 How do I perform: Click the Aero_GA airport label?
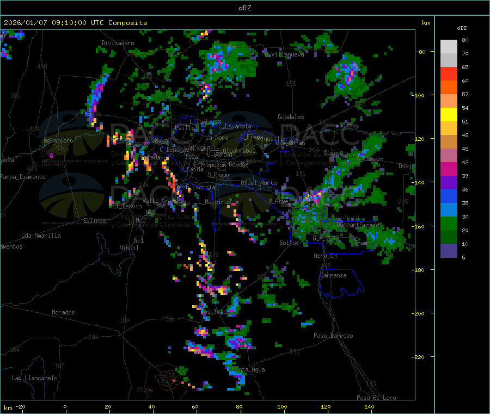tap(326, 256)
